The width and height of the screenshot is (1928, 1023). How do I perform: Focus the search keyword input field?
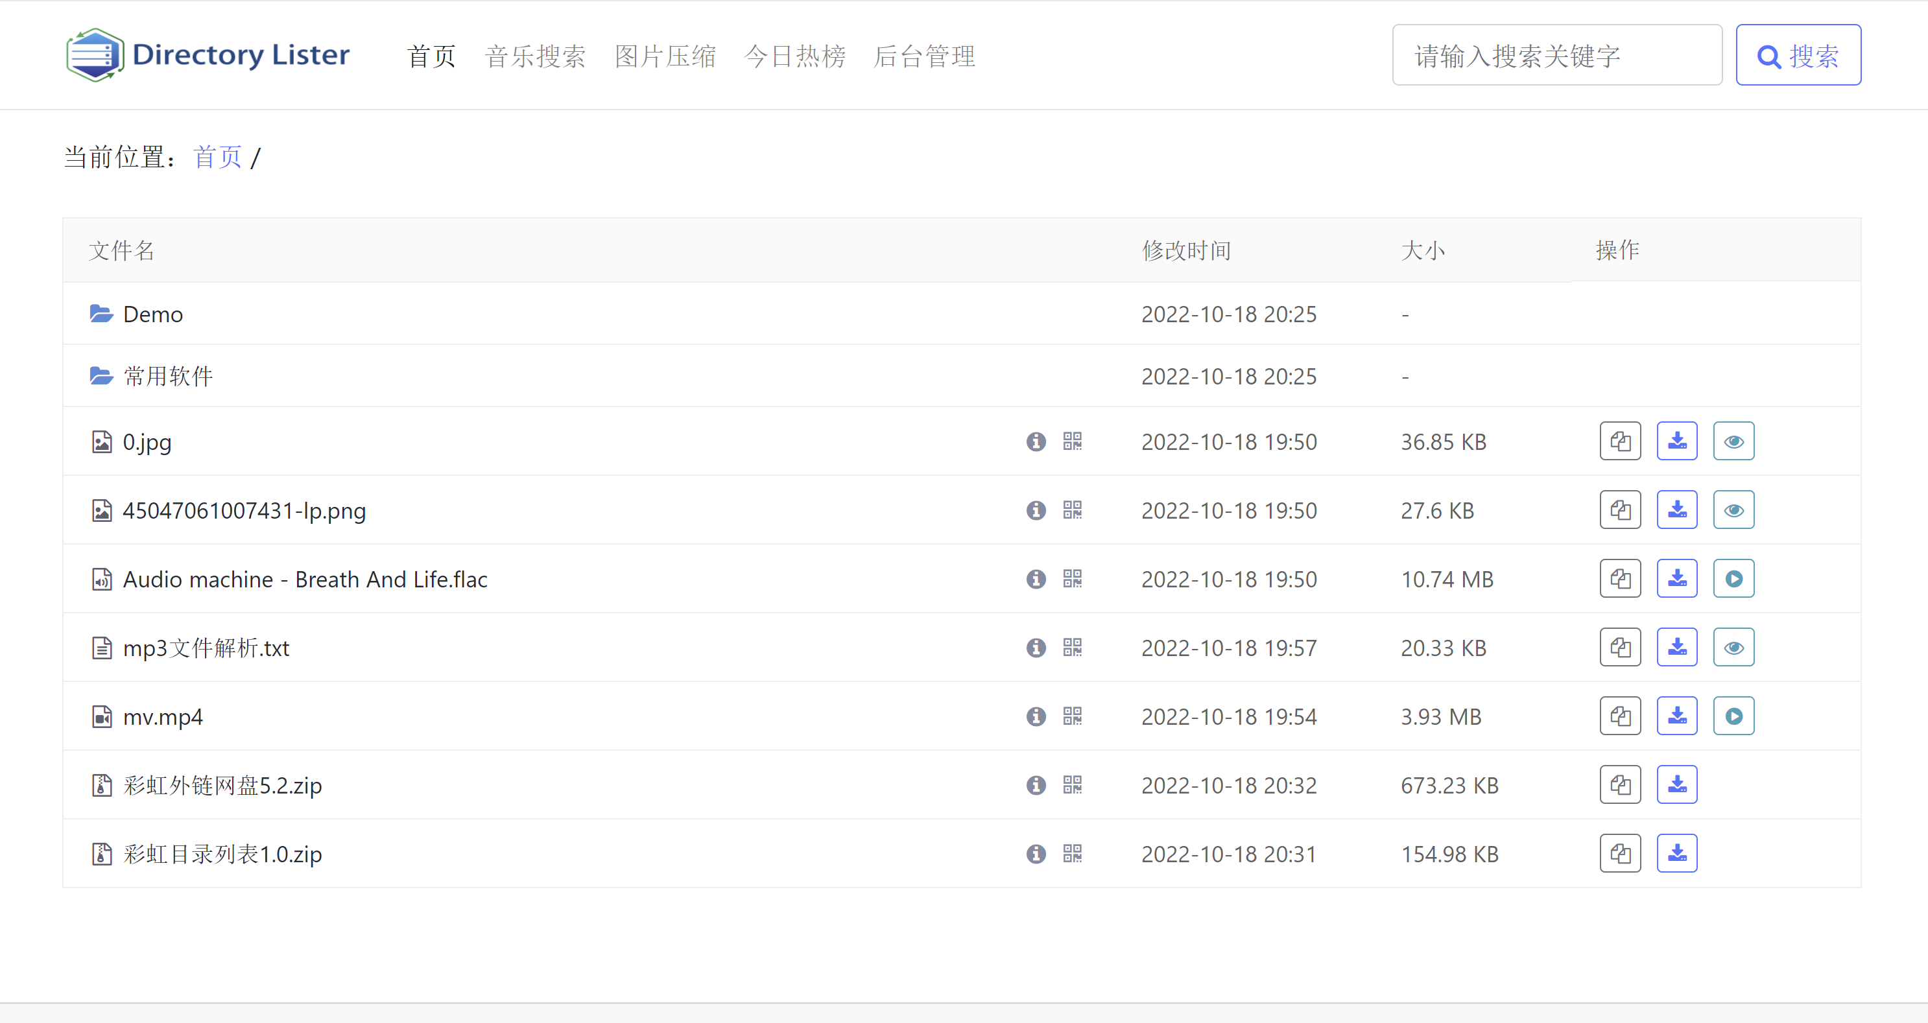(1556, 55)
